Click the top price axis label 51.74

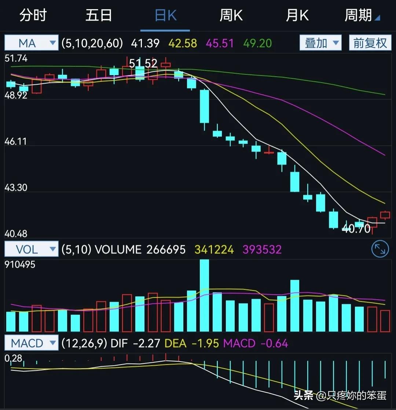click(x=16, y=58)
